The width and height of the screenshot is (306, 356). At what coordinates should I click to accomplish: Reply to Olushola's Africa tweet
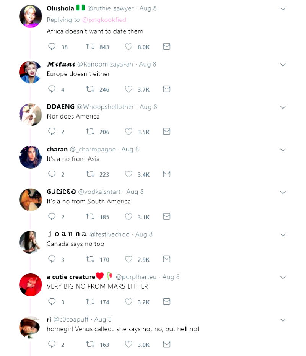52,47
